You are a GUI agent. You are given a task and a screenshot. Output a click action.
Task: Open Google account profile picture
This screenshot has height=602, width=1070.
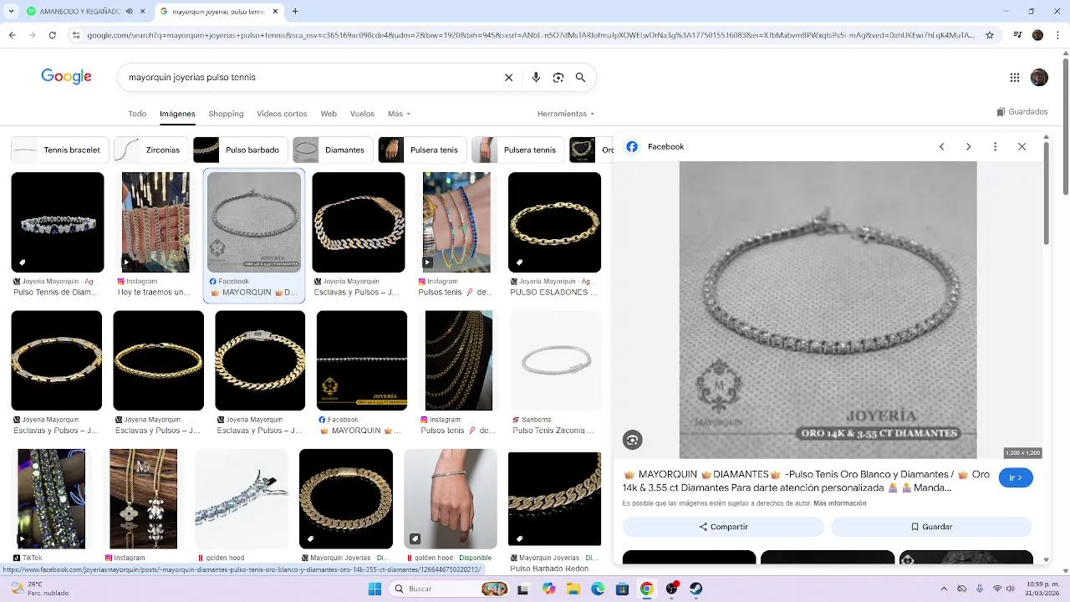[x=1039, y=78]
